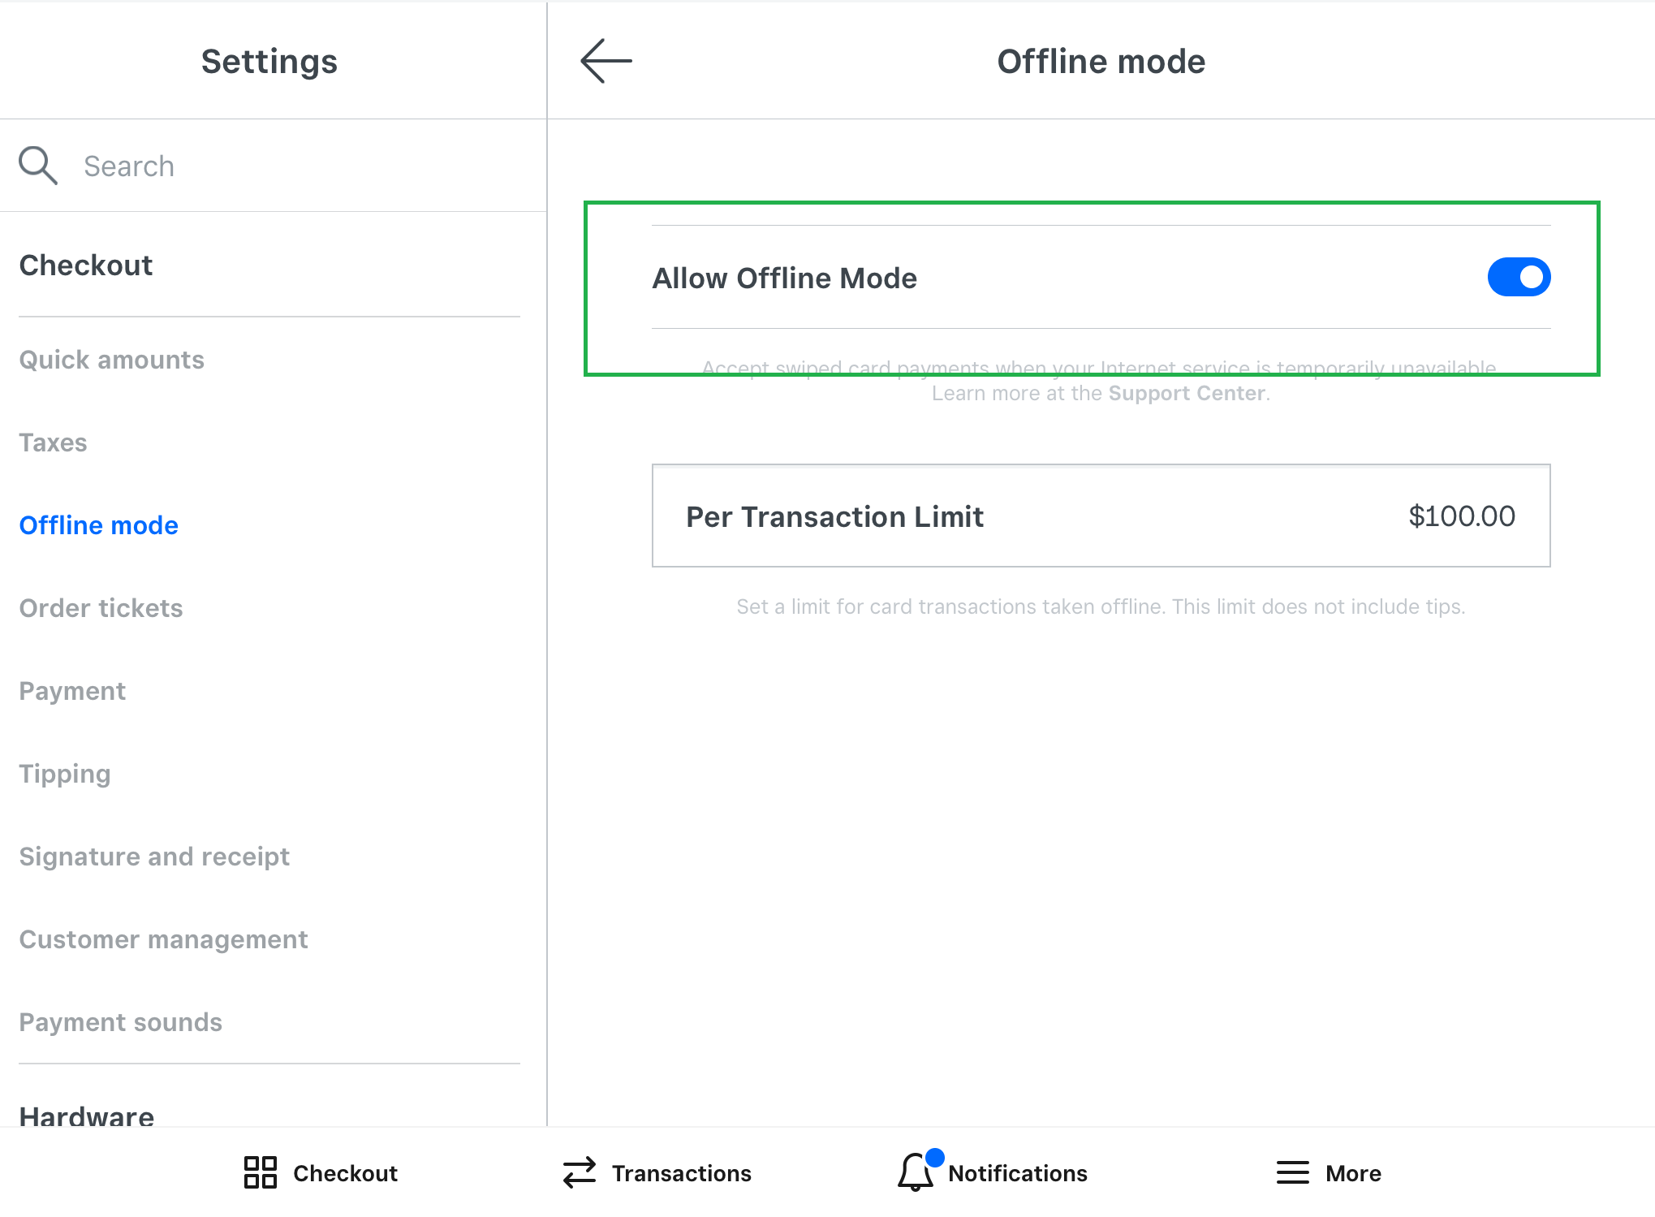This screenshot has height=1217, width=1655.
Task: Click the search magnifier icon
Action: (x=38, y=166)
